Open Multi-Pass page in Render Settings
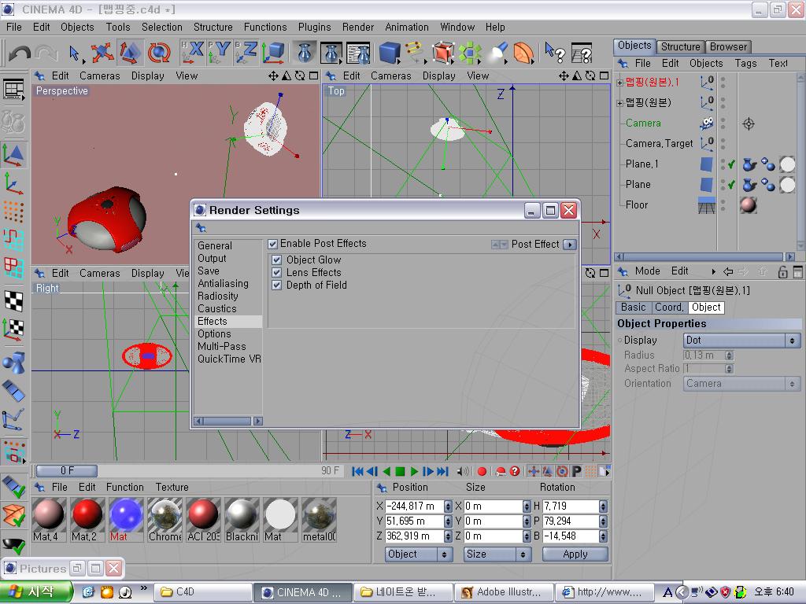Image resolution: width=806 pixels, height=604 pixels. point(222,347)
